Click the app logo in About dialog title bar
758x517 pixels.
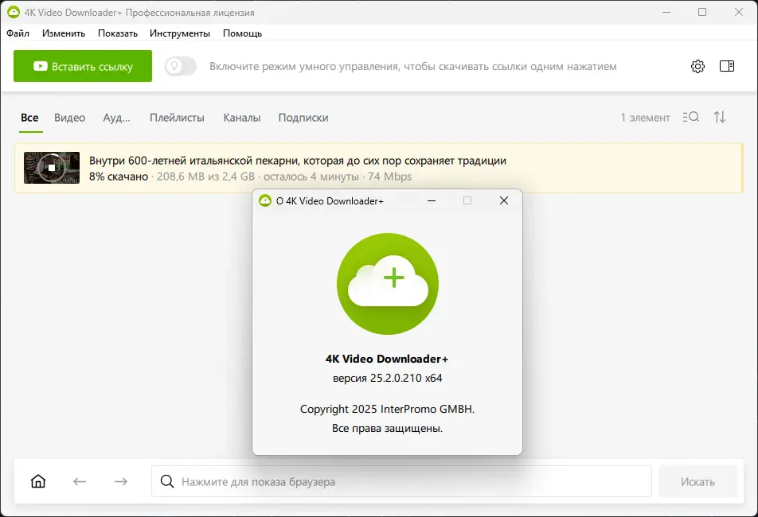click(x=265, y=200)
